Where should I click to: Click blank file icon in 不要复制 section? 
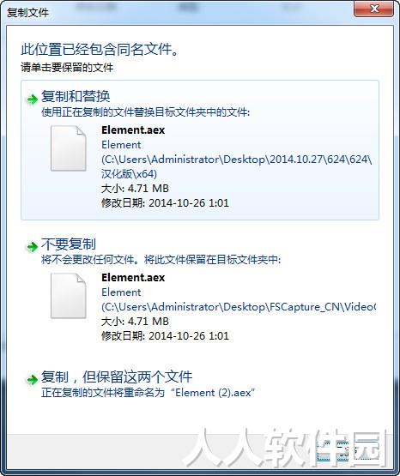[x=69, y=296]
